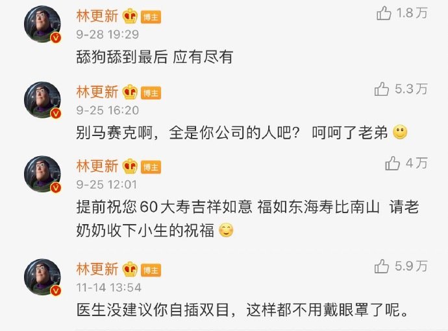This screenshot has width=448, height=331.
Task: Tap thumbs-up on the 5.9万 comment
Action: click(381, 266)
